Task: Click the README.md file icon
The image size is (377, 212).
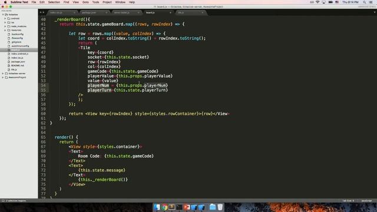Action: pos(9,65)
